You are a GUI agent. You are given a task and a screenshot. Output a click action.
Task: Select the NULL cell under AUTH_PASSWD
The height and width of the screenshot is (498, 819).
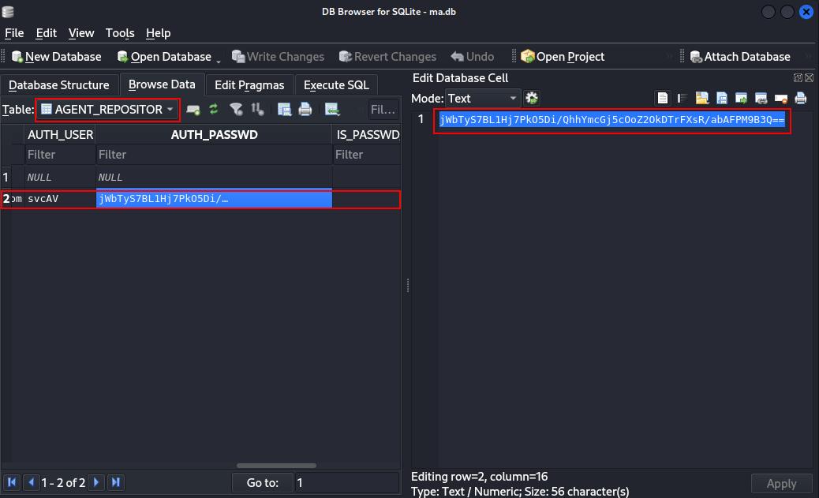tap(214, 177)
